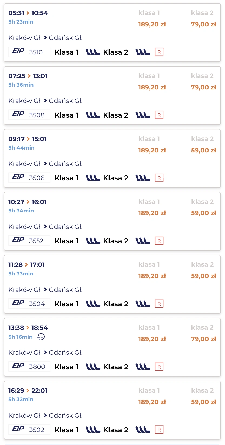The width and height of the screenshot is (225, 445).
Task: Click the 5h 44min travel duration
Action: (21, 148)
